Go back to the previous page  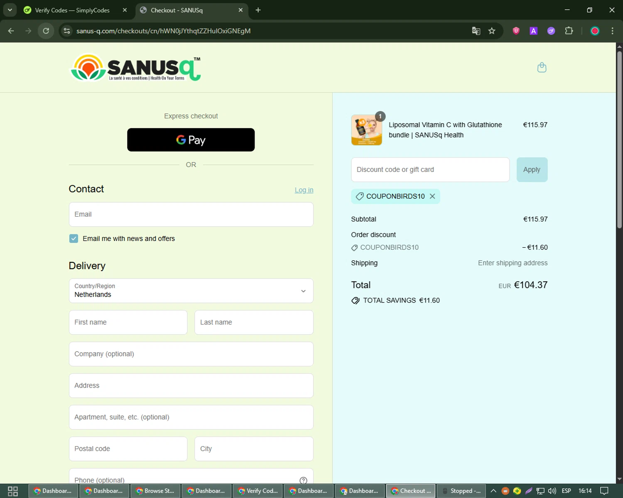(x=11, y=31)
